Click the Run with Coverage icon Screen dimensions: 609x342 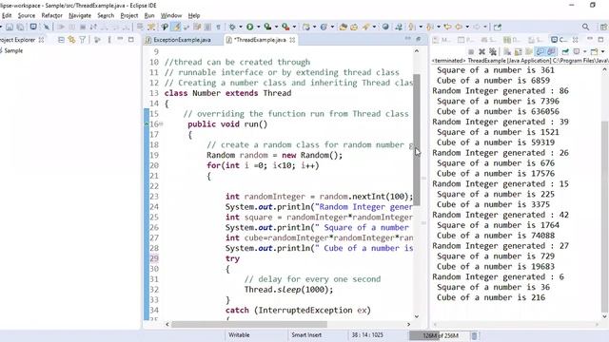tap(267, 27)
